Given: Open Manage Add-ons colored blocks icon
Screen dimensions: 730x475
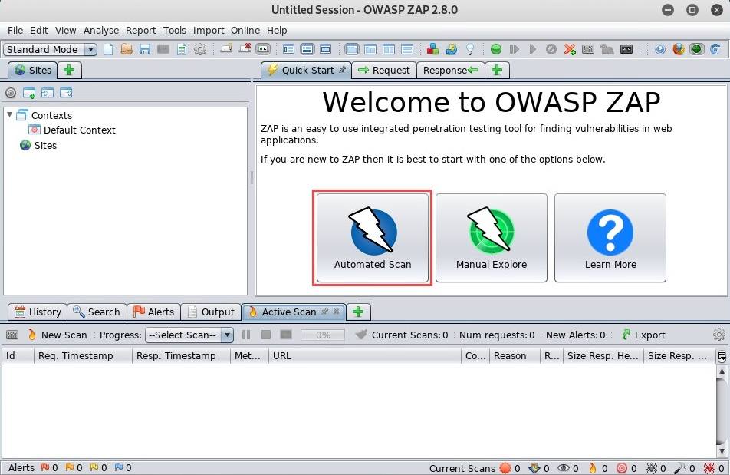Looking at the screenshot, I should 433,49.
